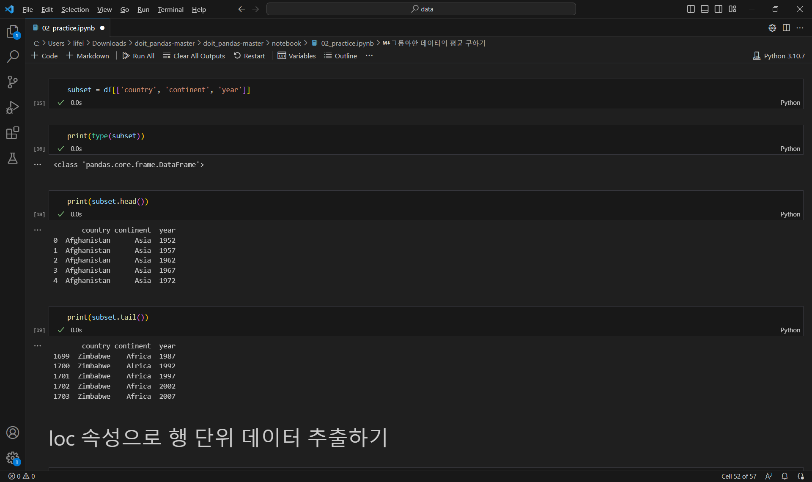Open the Explorer view in activity bar
The image size is (812, 482).
(13, 31)
